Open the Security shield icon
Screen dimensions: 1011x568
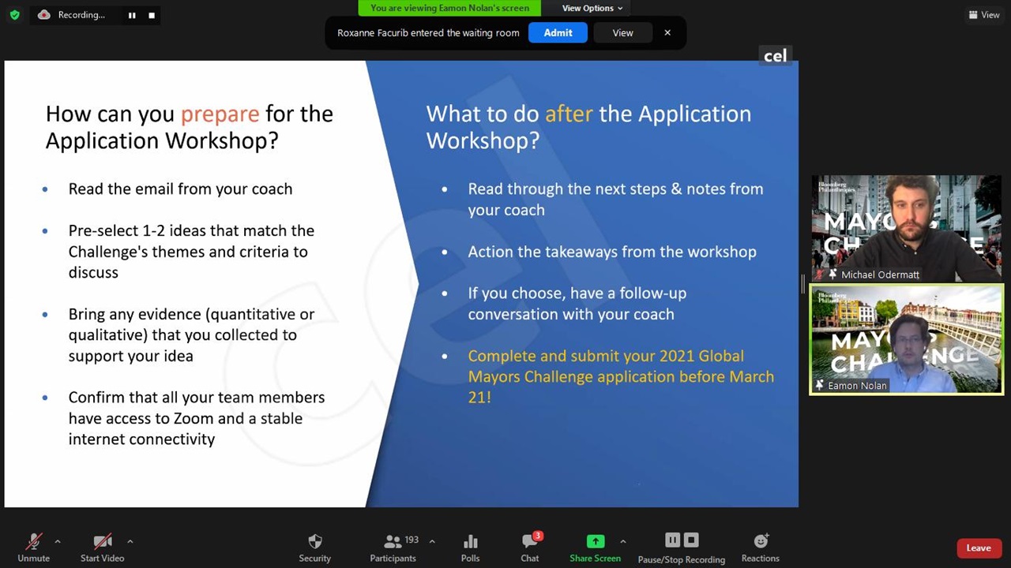pos(314,541)
